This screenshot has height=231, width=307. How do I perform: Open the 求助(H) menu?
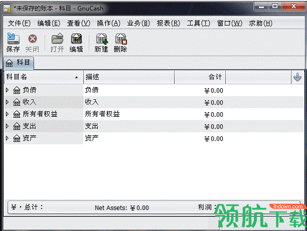tap(260, 23)
